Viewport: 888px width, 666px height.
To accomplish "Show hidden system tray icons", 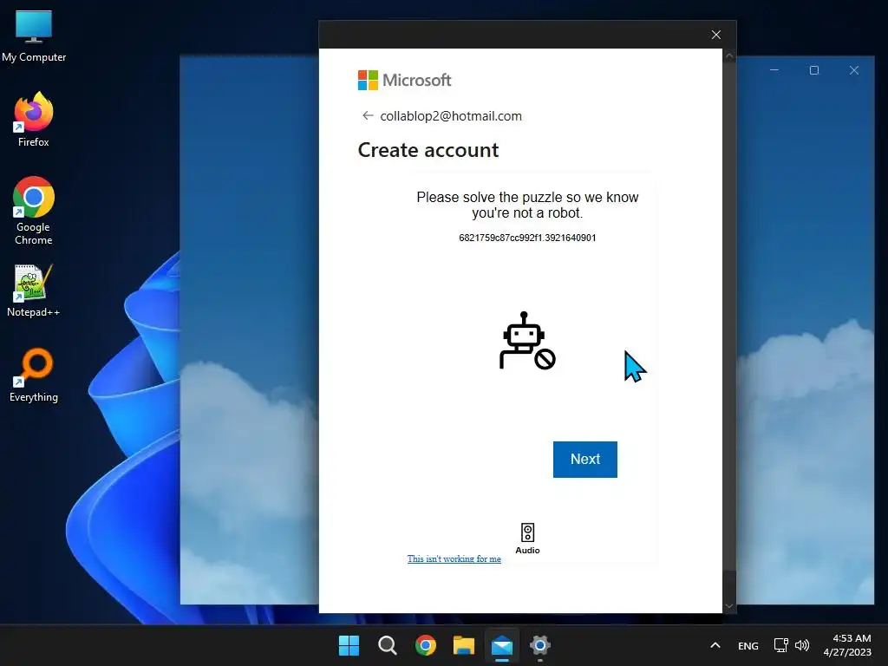I will (x=715, y=645).
